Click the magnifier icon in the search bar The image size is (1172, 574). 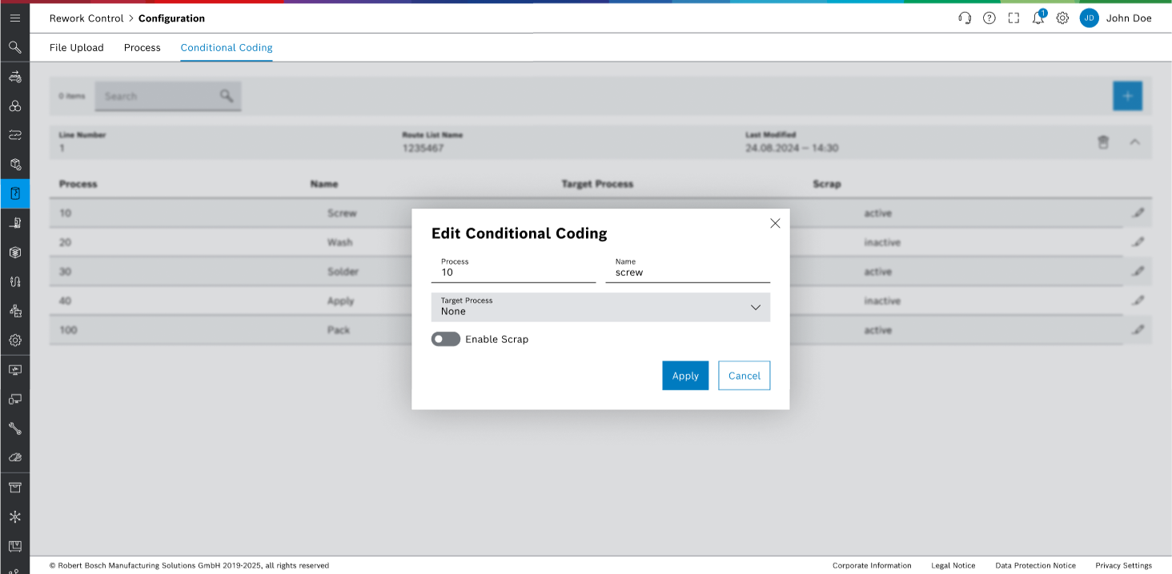pyautogui.click(x=227, y=95)
